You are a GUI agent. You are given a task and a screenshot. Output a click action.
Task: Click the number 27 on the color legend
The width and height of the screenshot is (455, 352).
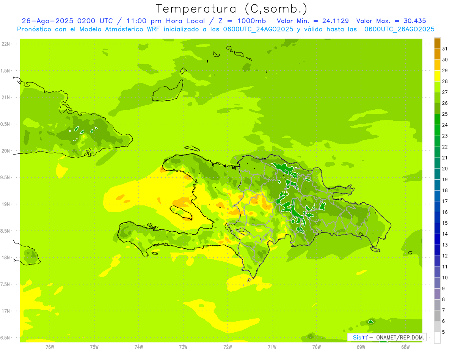pyautogui.click(x=445, y=92)
